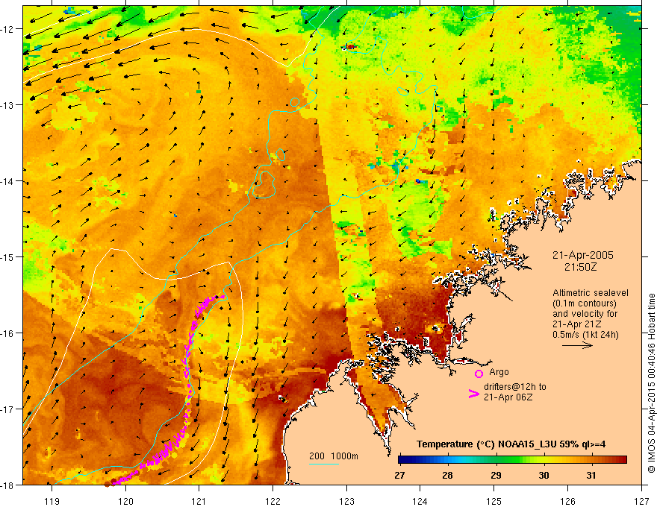Click the temperature color bar at 29 degrees
The image size is (657, 507).
496,460
